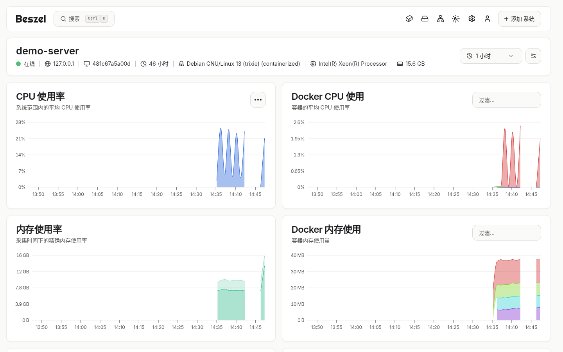Click the green online status dot
Image resolution: width=563 pixels, height=352 pixels.
(x=18, y=64)
